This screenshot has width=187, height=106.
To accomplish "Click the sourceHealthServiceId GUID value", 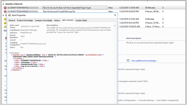I will tap(33, 57).
